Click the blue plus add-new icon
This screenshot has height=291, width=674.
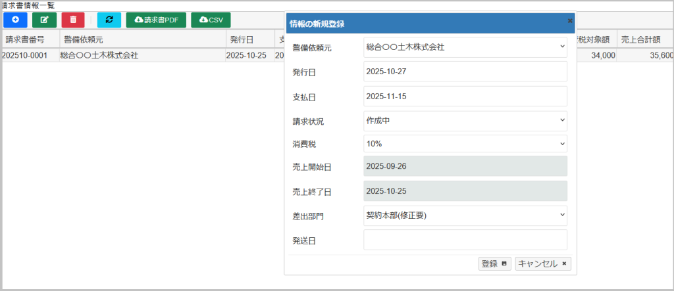[x=15, y=20]
